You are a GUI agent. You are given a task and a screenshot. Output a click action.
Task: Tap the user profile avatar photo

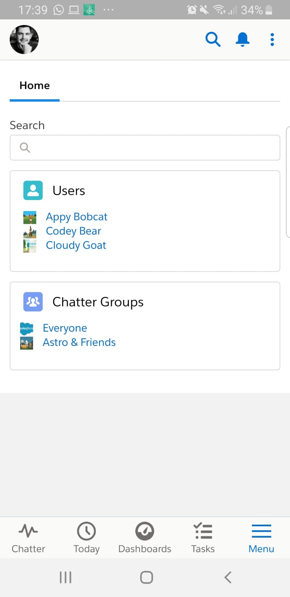(24, 40)
